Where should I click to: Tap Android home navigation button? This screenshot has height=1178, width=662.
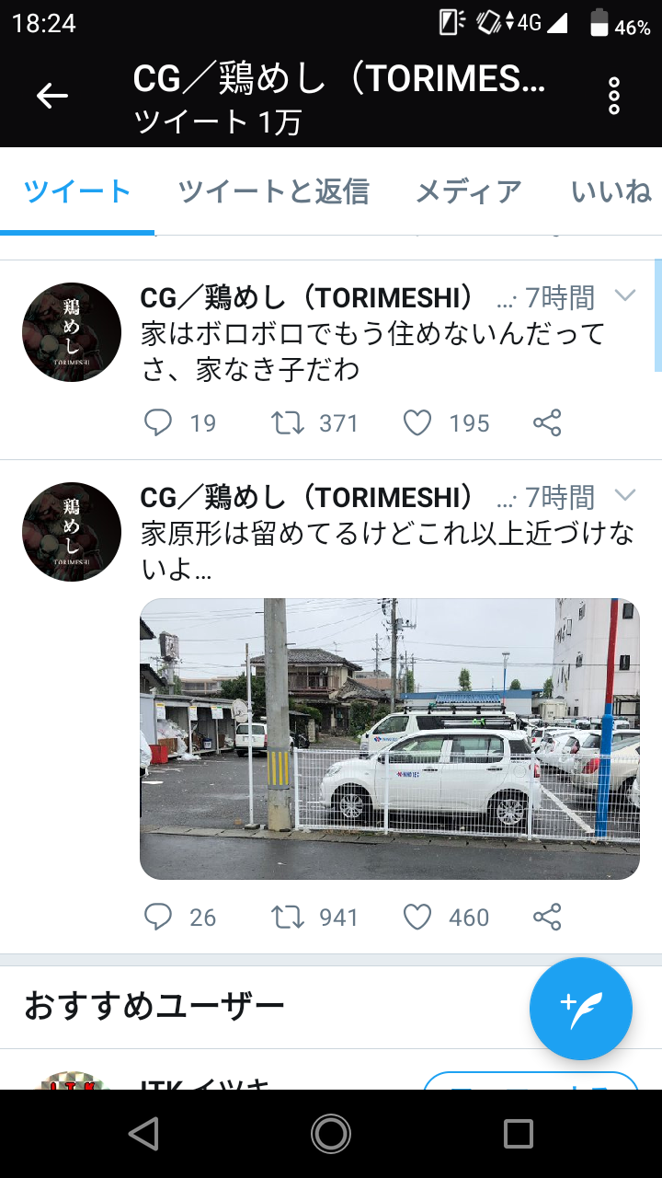click(x=331, y=1134)
